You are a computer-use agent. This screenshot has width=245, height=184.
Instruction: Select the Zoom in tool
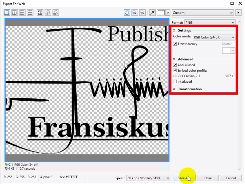pos(135,13)
